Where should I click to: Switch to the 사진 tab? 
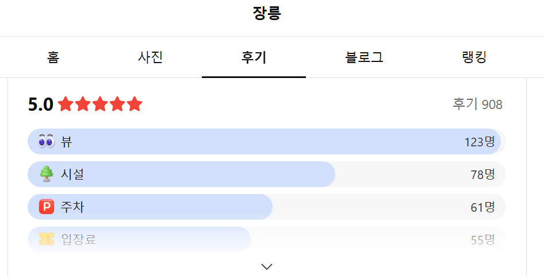pos(151,57)
